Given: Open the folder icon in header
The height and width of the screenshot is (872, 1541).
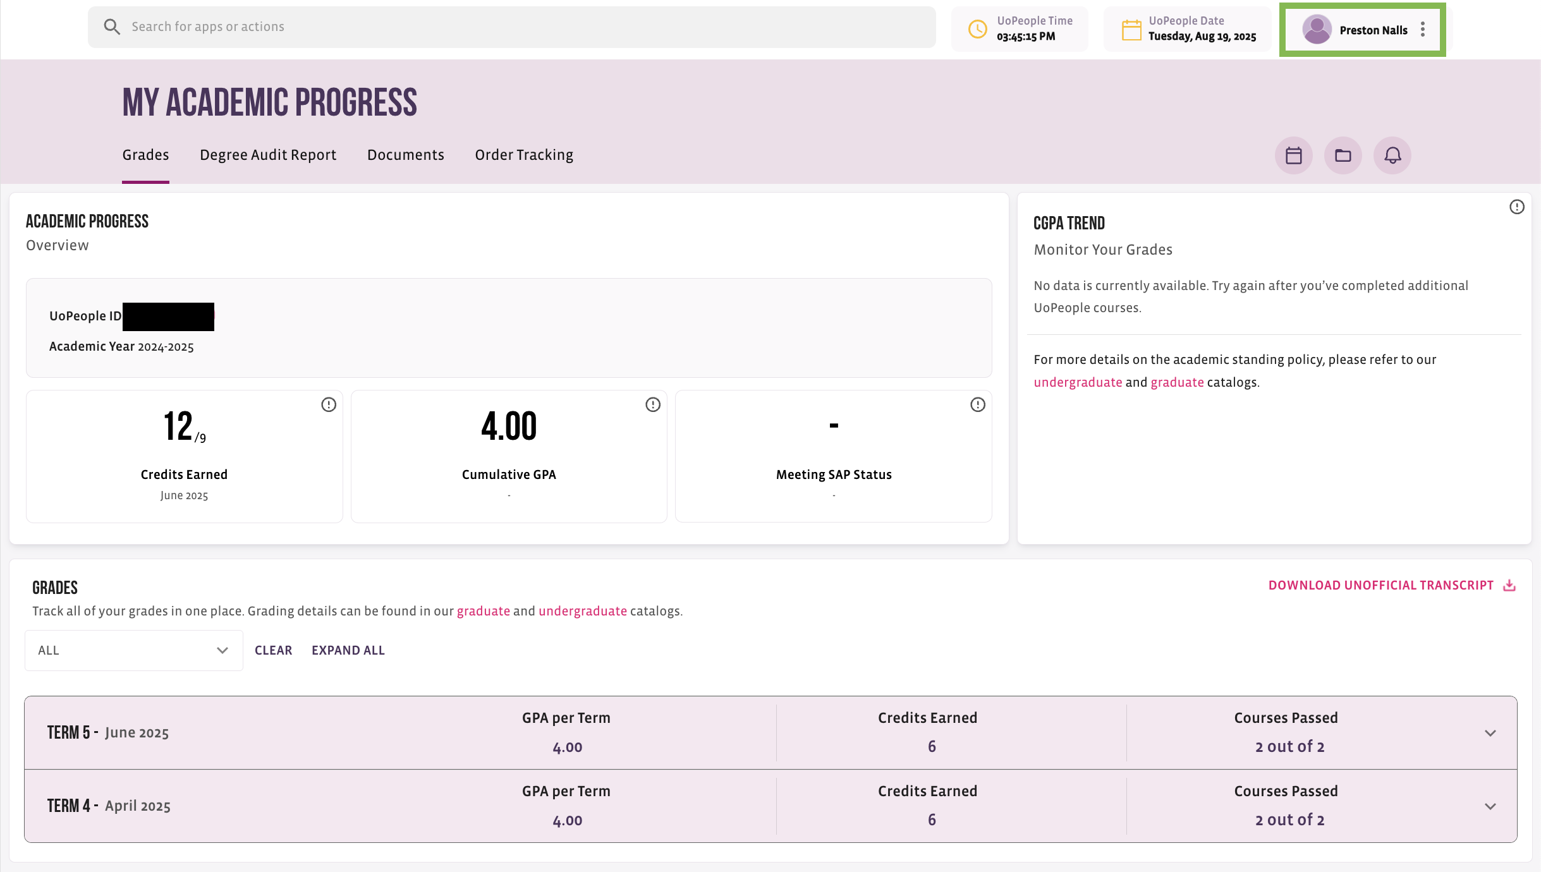Looking at the screenshot, I should coord(1343,155).
